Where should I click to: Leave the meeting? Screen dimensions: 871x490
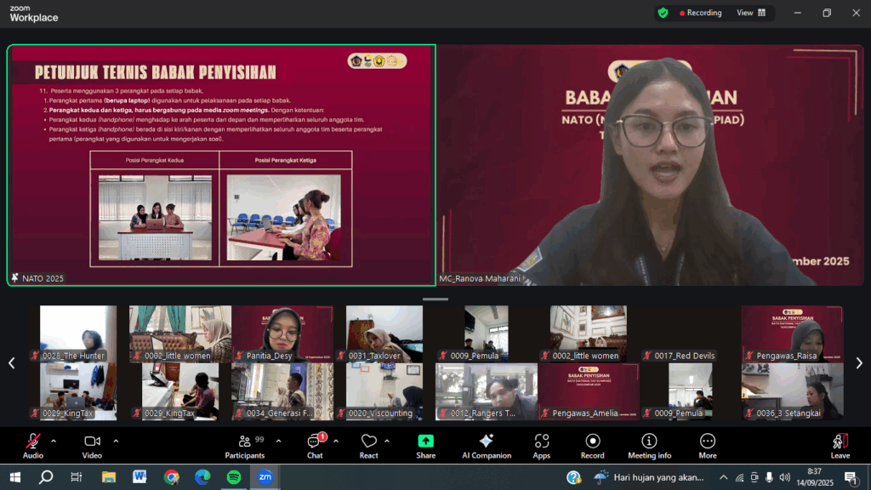[840, 444]
